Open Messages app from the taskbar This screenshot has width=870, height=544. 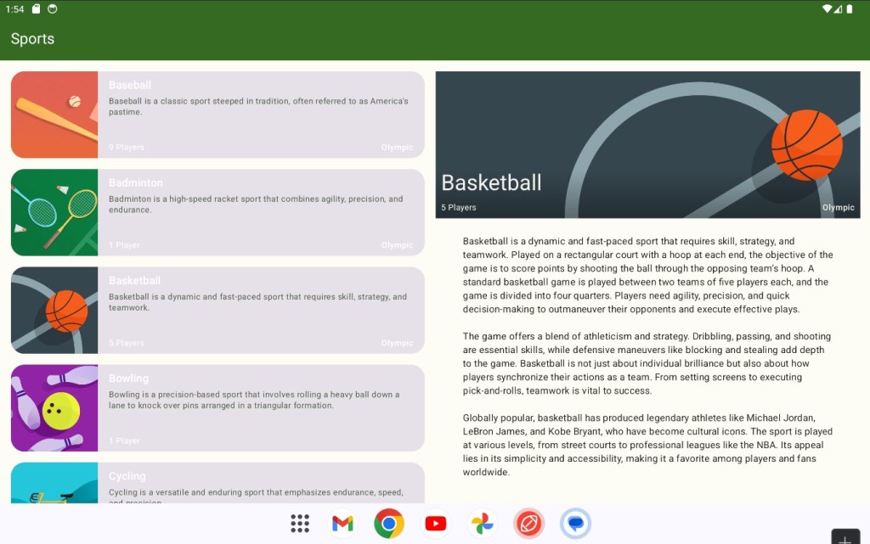[x=575, y=524]
